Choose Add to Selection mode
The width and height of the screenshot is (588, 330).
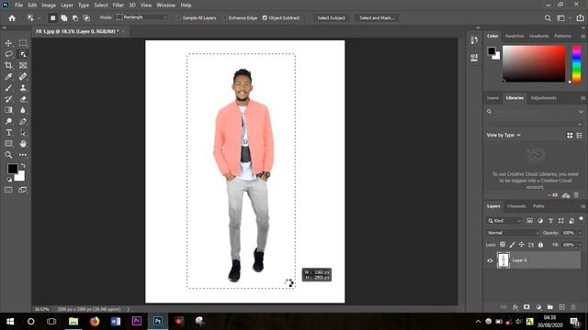point(64,18)
